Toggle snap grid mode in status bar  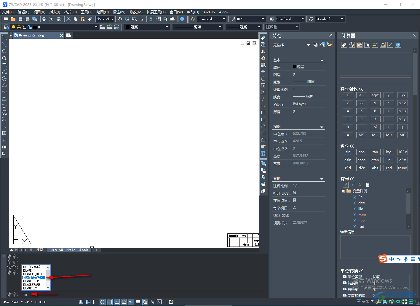[x=81, y=302]
